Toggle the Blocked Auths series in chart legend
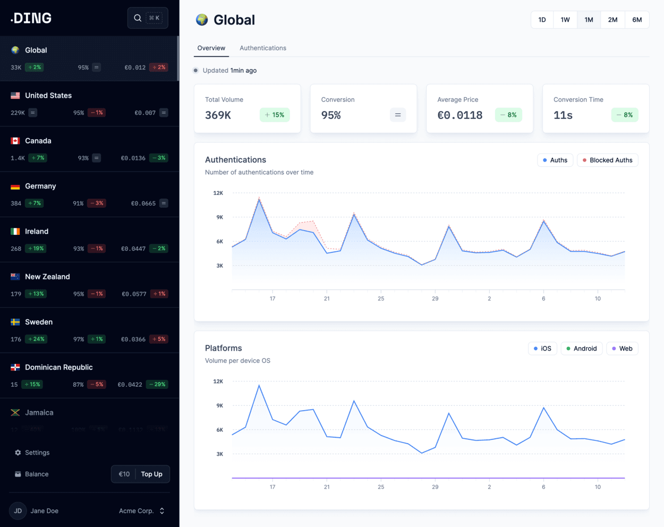664x527 pixels. (x=607, y=160)
